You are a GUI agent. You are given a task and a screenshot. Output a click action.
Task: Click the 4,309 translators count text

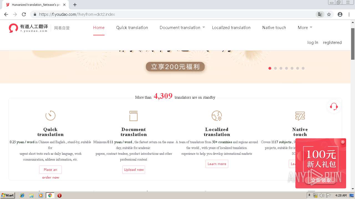point(163,96)
